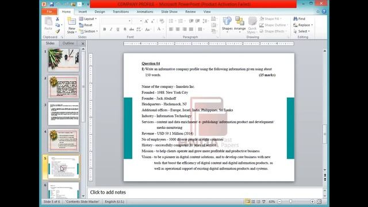Click the Copy icon in Clipboard group
Image resolution: width=368 pixels, height=207 pixels.
pyautogui.click(x=57, y=25)
